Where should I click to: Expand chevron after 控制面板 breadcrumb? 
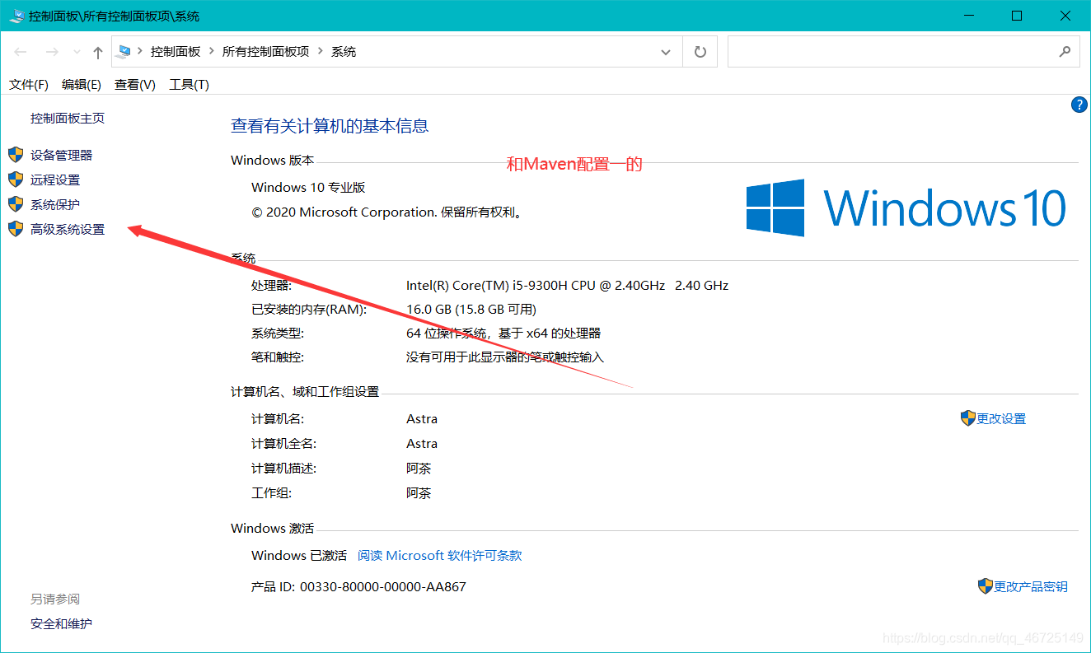[x=212, y=51]
